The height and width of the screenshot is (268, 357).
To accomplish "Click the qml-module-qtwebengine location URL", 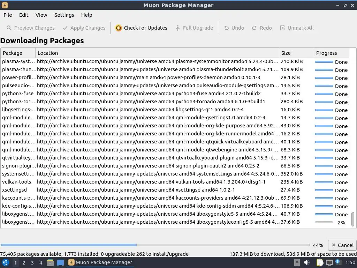I will tap(158, 150).
